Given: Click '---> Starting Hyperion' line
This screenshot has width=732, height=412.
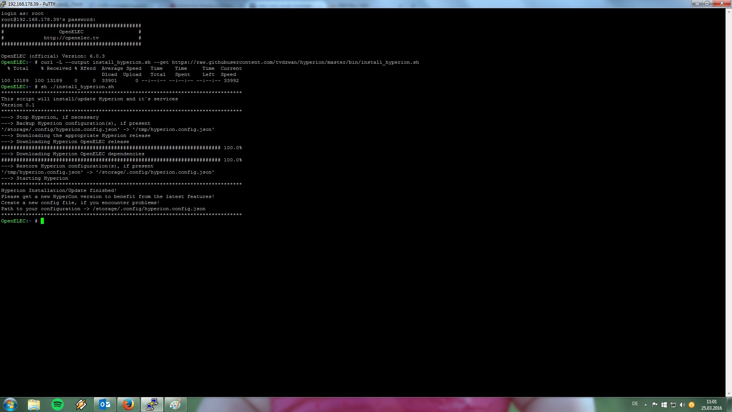Looking at the screenshot, I should (x=35, y=178).
